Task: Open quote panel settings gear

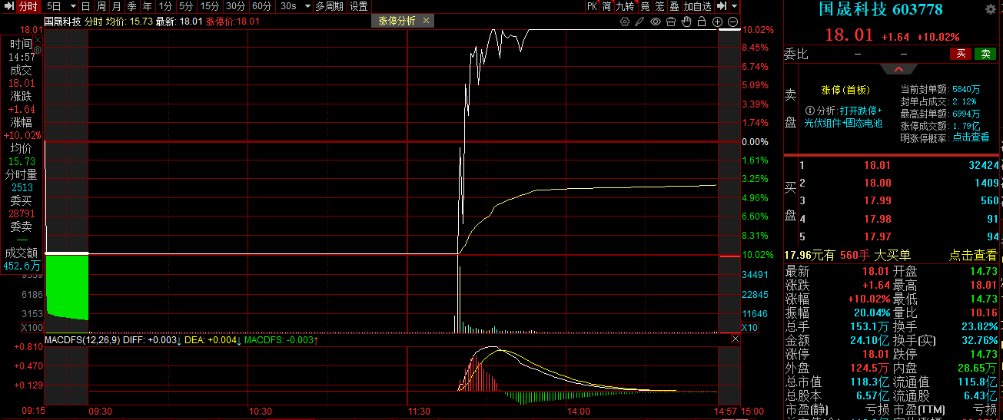Action: [990, 10]
